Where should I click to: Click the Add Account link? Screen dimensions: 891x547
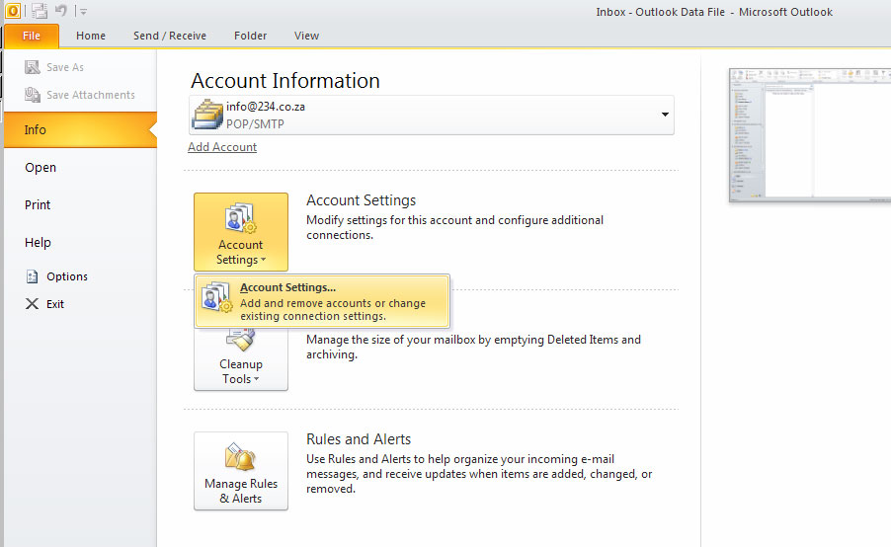222,147
